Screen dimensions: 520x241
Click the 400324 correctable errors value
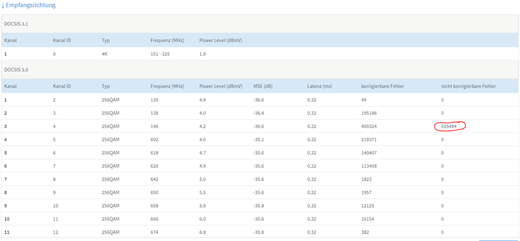coord(370,126)
